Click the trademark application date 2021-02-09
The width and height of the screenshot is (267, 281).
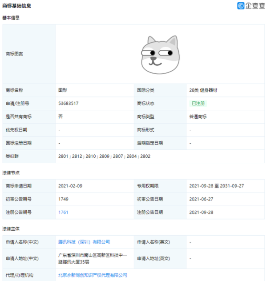click(70, 186)
